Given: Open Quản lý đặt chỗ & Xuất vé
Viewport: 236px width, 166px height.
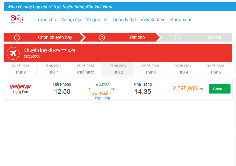Looking at the screenshot, I should point(139,20).
